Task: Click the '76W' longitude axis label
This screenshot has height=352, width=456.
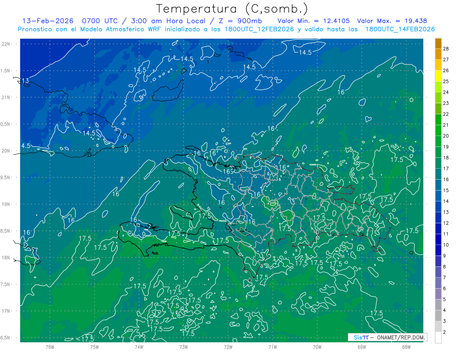Action: [50, 347]
